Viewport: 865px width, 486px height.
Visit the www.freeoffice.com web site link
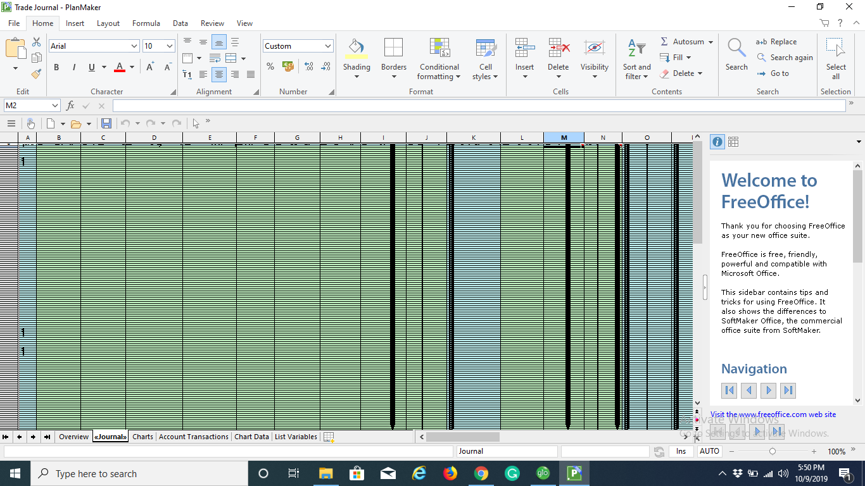point(773,414)
